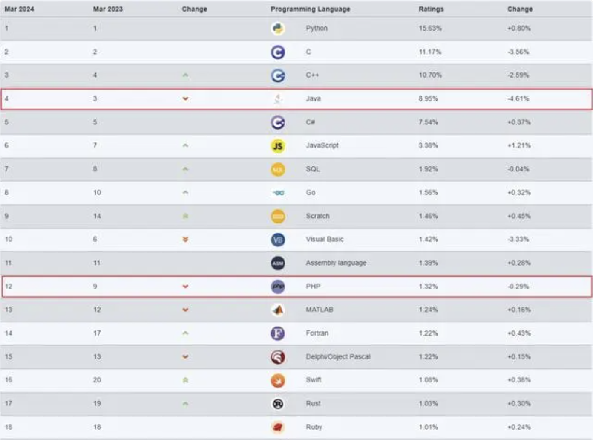Viewport: 593px width, 440px height.
Task: Click the Java rating value 8.95%
Action: tap(428, 99)
